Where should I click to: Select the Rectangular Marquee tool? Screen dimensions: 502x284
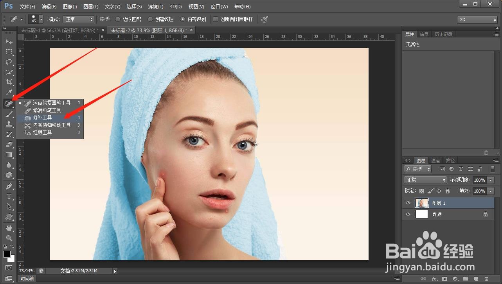point(9,52)
